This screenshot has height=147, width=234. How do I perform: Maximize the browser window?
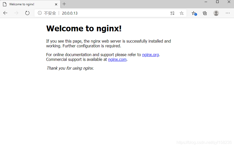[217, 2]
